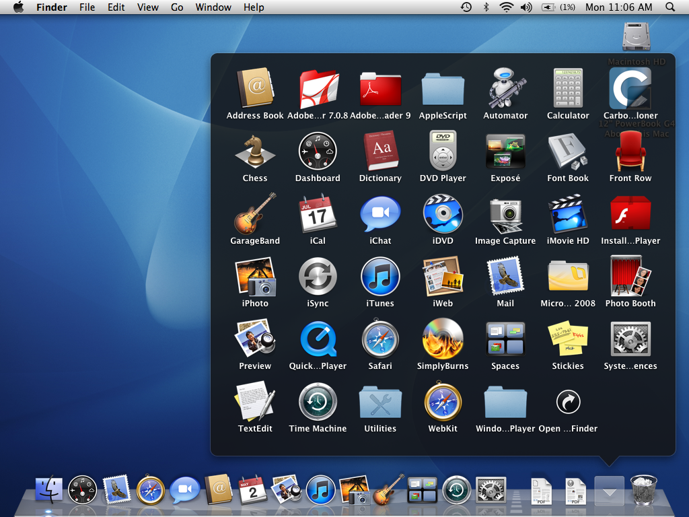This screenshot has height=517, width=689.
Task: Open Dashboard from the stack grid
Action: (318, 151)
